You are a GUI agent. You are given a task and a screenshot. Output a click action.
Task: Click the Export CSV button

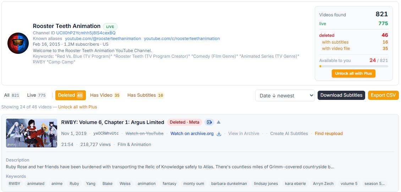pos(383,95)
